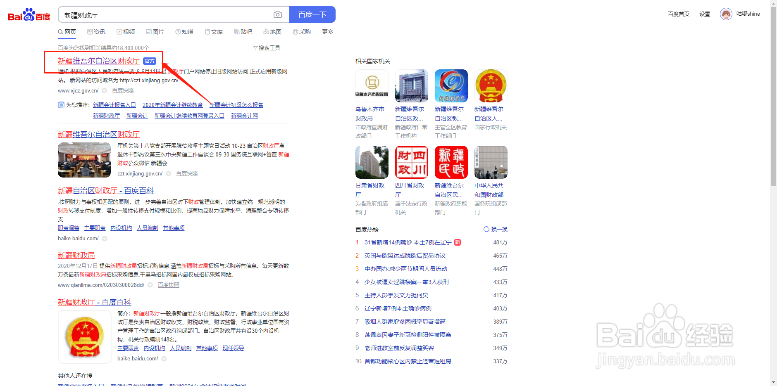
Task: Open 四川省财政厅 text link
Action: tap(410, 190)
